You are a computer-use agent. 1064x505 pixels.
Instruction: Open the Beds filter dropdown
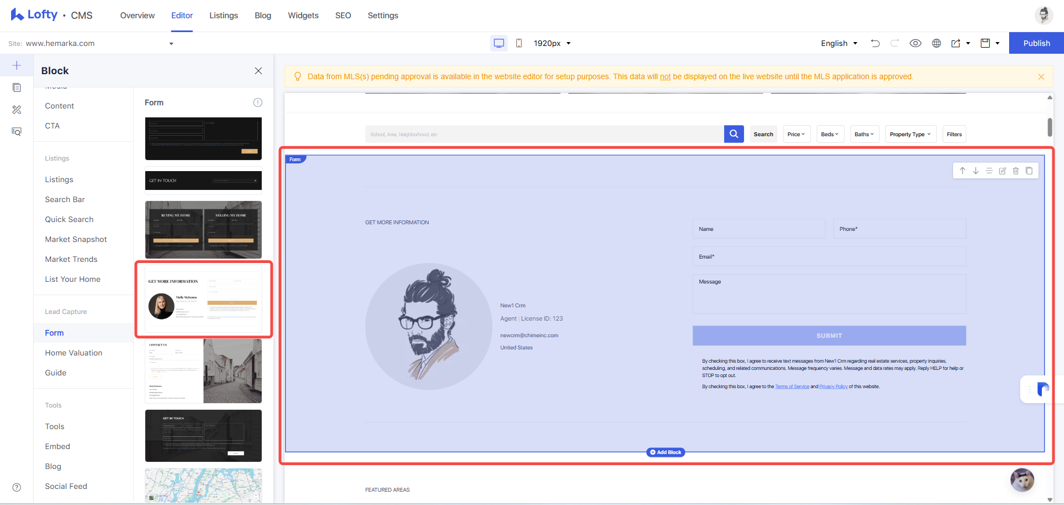[830, 134]
